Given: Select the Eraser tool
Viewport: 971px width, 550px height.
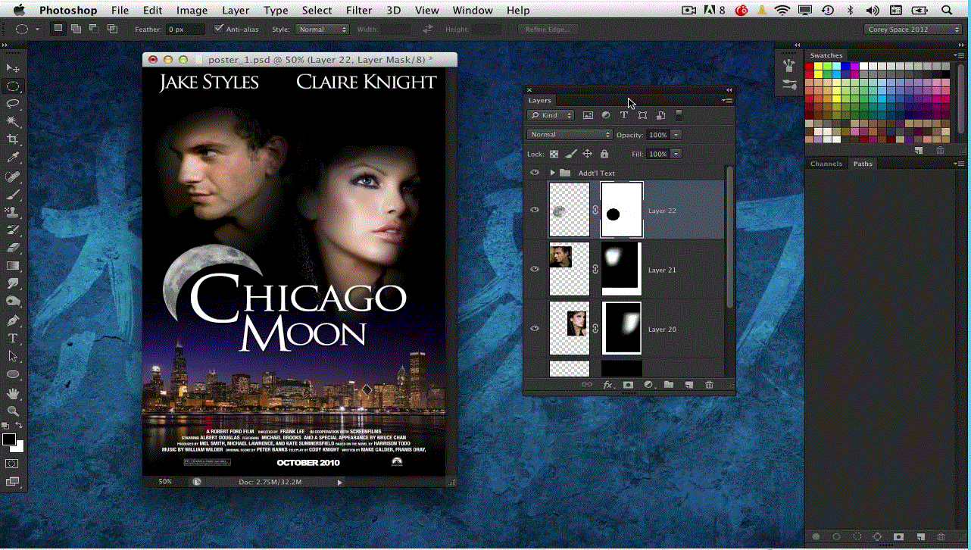Looking at the screenshot, I should (x=13, y=248).
